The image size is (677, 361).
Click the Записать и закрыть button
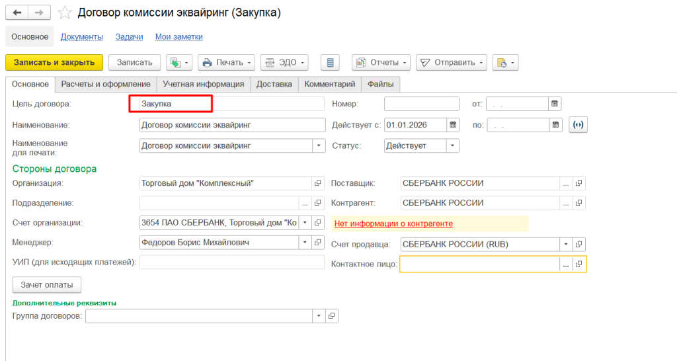click(x=54, y=62)
